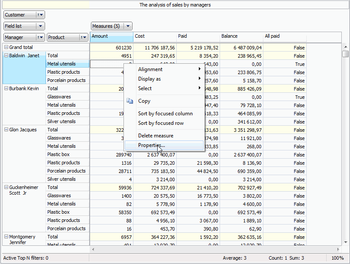Select the balance cell 362 635,16
350x264 pixels.
coord(242,237)
